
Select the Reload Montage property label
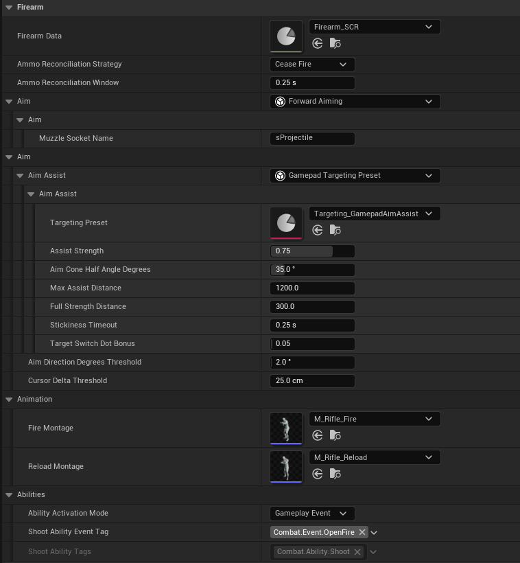click(x=56, y=466)
